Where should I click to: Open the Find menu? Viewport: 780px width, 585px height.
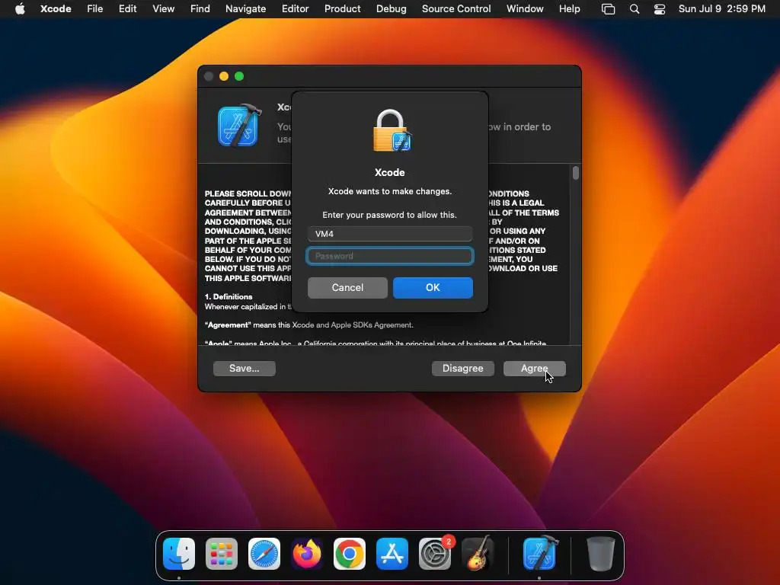(x=200, y=9)
